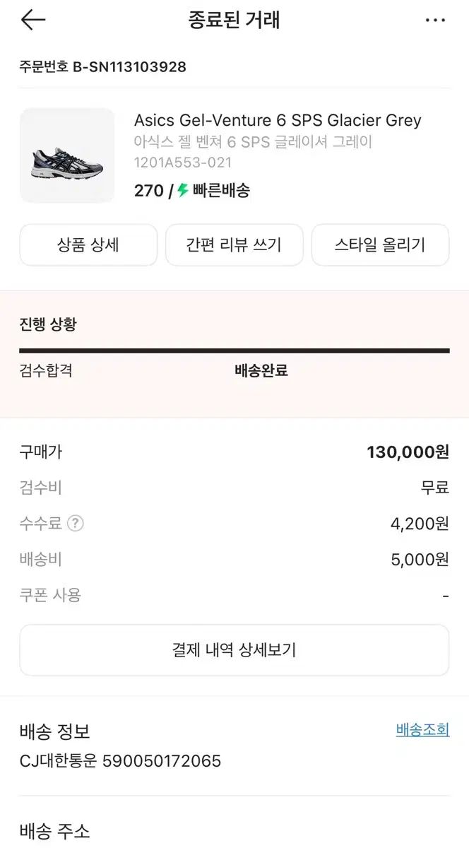Image resolution: width=469 pixels, height=848 pixels.
Task: Tap the Asics Gel-Venture 6 product title
Action: pyautogui.click(x=278, y=120)
